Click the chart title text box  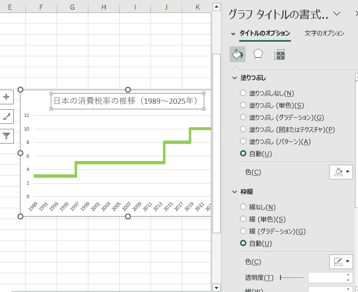pyautogui.click(x=128, y=101)
